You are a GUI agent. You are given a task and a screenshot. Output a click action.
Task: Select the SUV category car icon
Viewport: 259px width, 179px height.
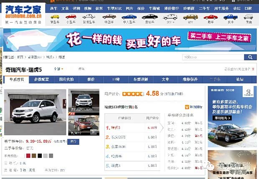(170, 17)
